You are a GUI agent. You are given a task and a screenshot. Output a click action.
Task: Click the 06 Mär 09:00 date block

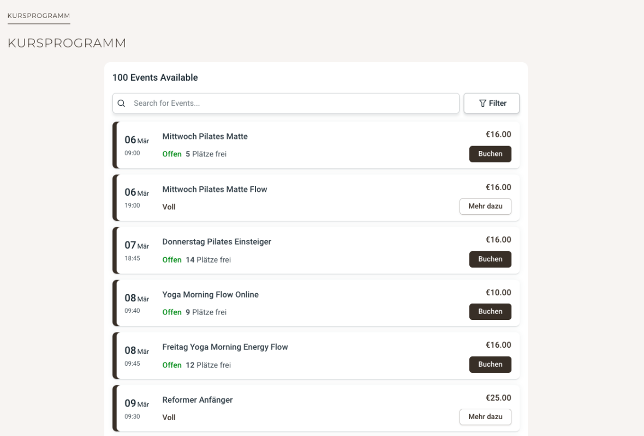pyautogui.click(x=136, y=145)
